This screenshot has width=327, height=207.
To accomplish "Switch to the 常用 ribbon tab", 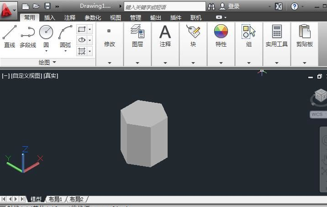I will click(x=30, y=17).
